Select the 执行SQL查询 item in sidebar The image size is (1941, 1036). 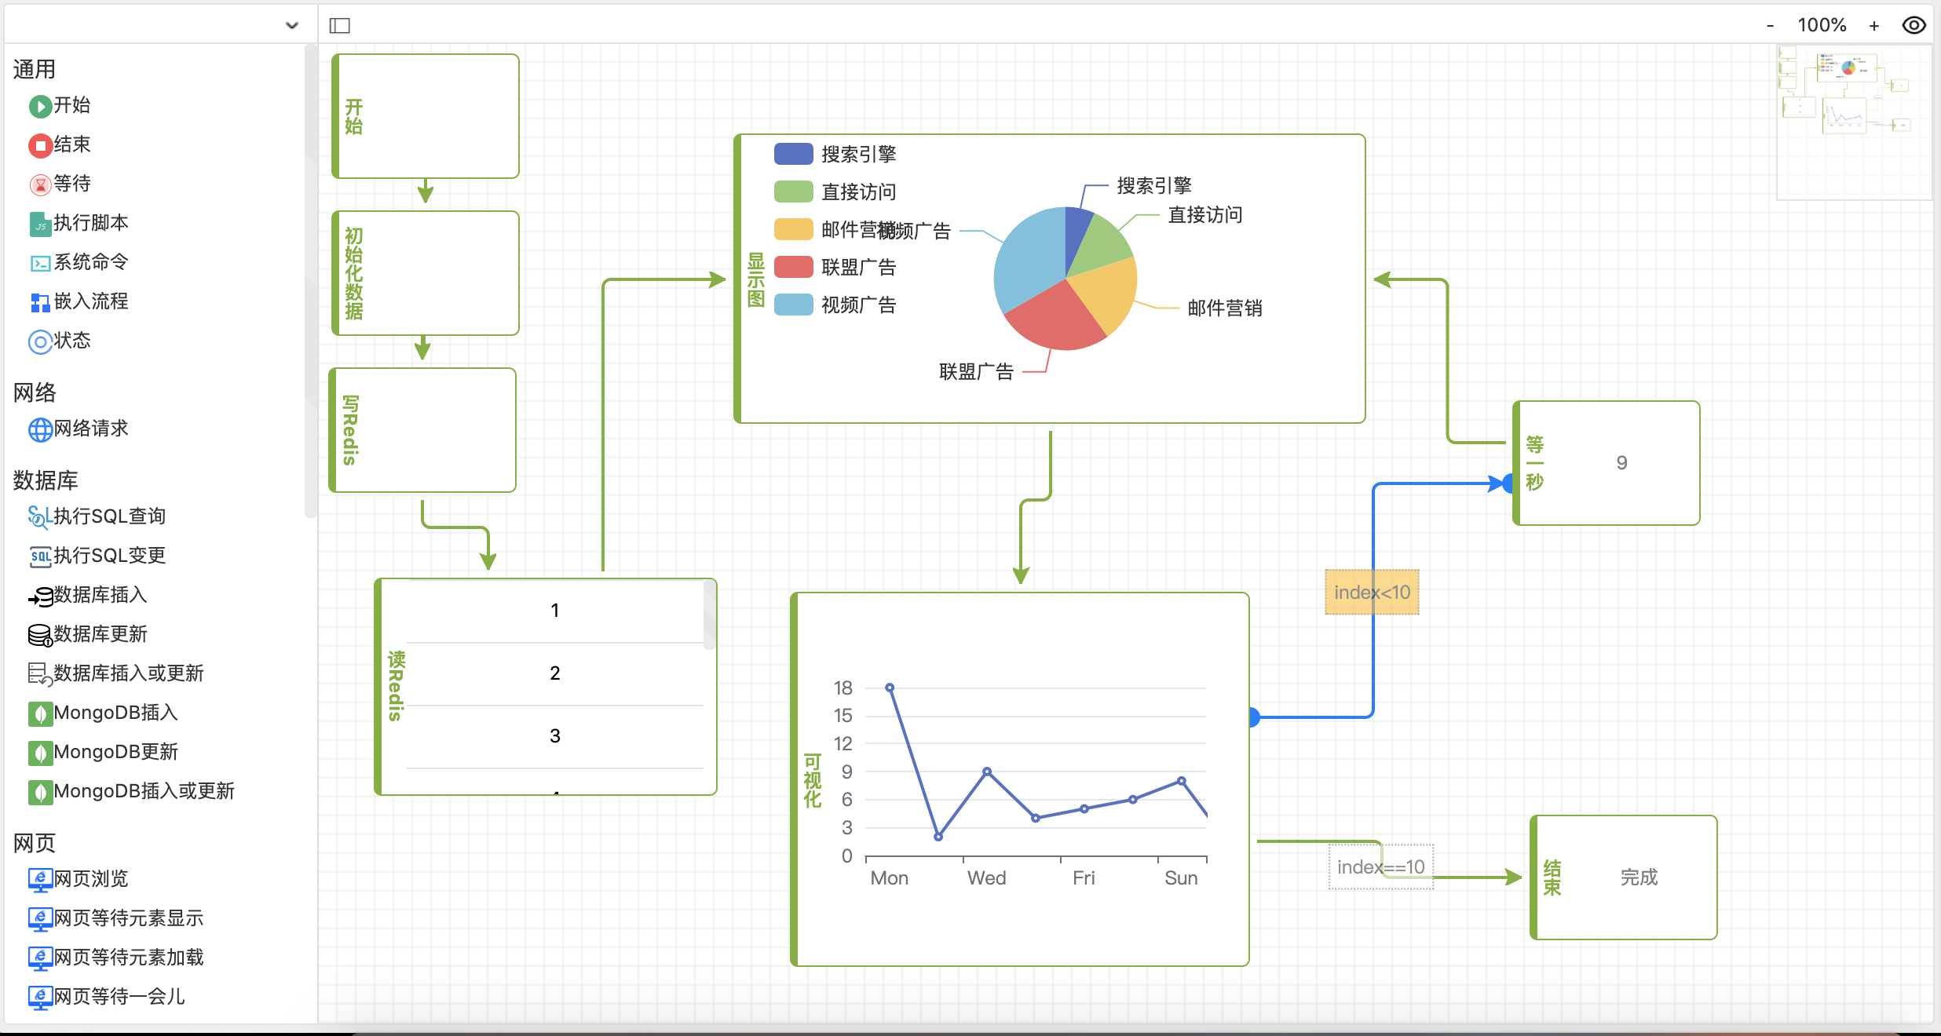click(109, 516)
